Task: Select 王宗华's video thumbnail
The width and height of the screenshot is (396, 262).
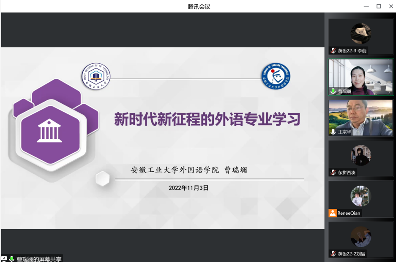Action: (x=360, y=117)
